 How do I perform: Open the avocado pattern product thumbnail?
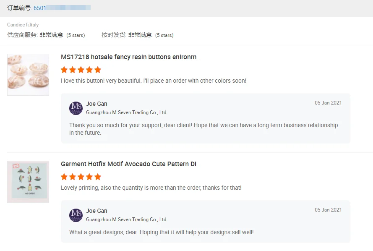coord(28,182)
